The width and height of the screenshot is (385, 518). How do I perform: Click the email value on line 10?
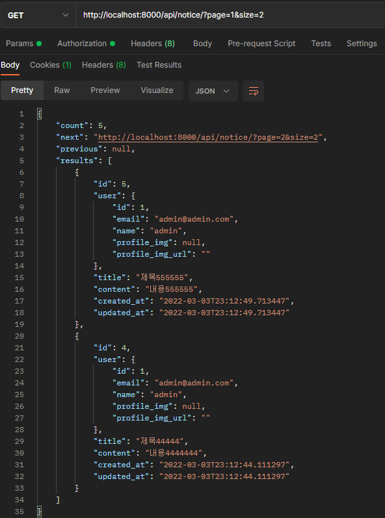[x=194, y=219]
